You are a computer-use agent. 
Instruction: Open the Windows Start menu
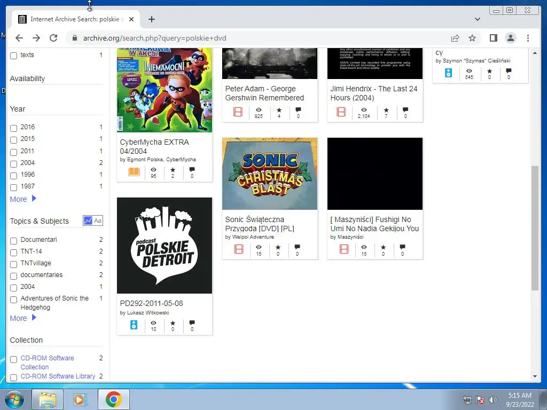14,399
